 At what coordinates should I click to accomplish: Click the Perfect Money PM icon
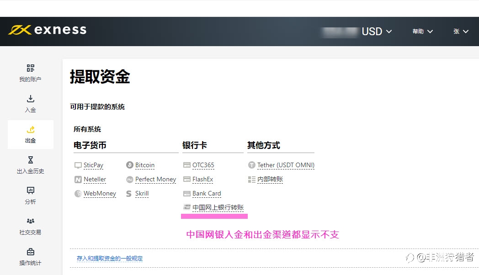129,180
